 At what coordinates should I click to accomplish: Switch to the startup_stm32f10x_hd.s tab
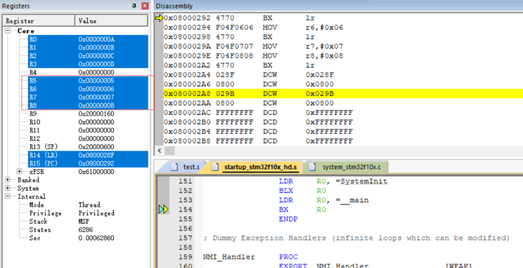pos(254,167)
